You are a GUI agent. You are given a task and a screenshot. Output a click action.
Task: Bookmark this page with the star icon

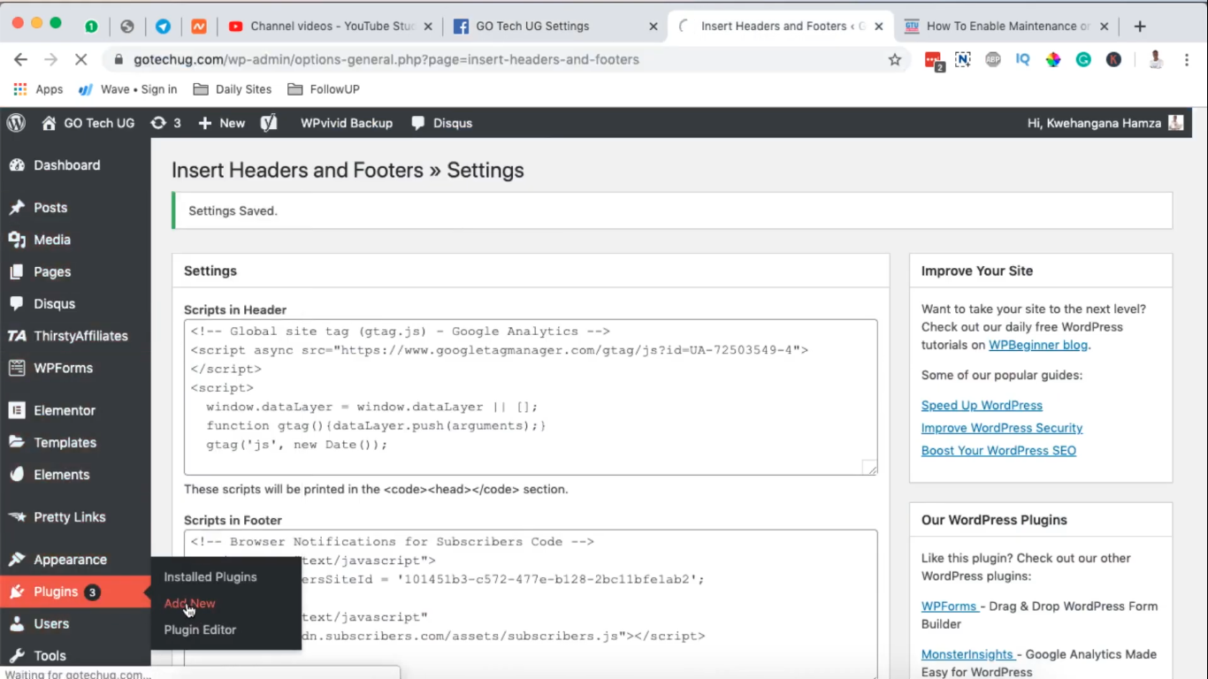click(x=895, y=59)
